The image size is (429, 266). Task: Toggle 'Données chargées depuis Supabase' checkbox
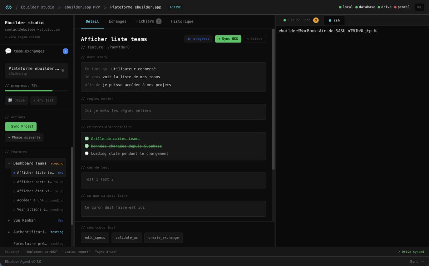(87, 146)
